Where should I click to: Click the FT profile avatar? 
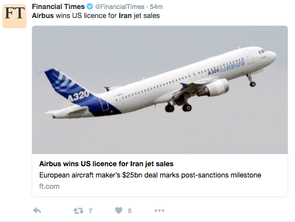click(x=15, y=16)
